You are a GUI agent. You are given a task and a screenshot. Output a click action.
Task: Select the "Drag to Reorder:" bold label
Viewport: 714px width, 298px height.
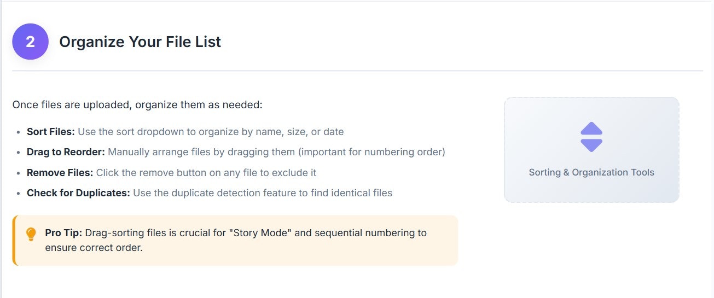(x=66, y=152)
